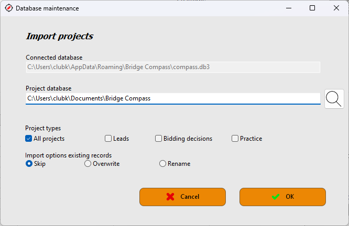349x226 pixels.
Task: Select the Rename radio button
Action: [162, 164]
